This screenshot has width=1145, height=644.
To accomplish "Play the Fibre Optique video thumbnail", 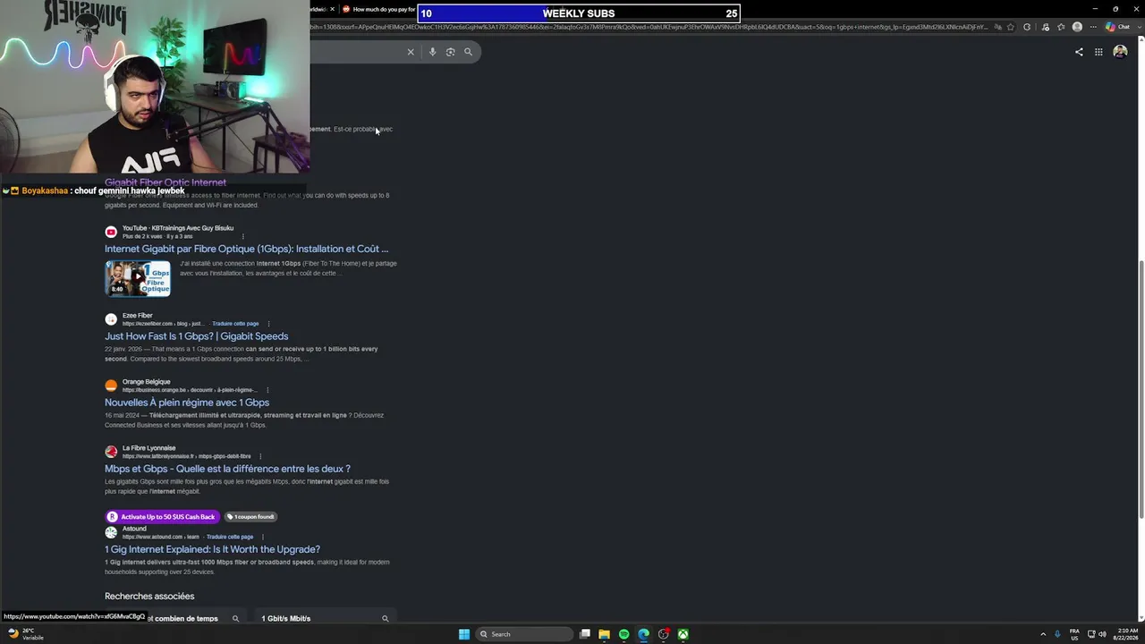I will click(138, 278).
